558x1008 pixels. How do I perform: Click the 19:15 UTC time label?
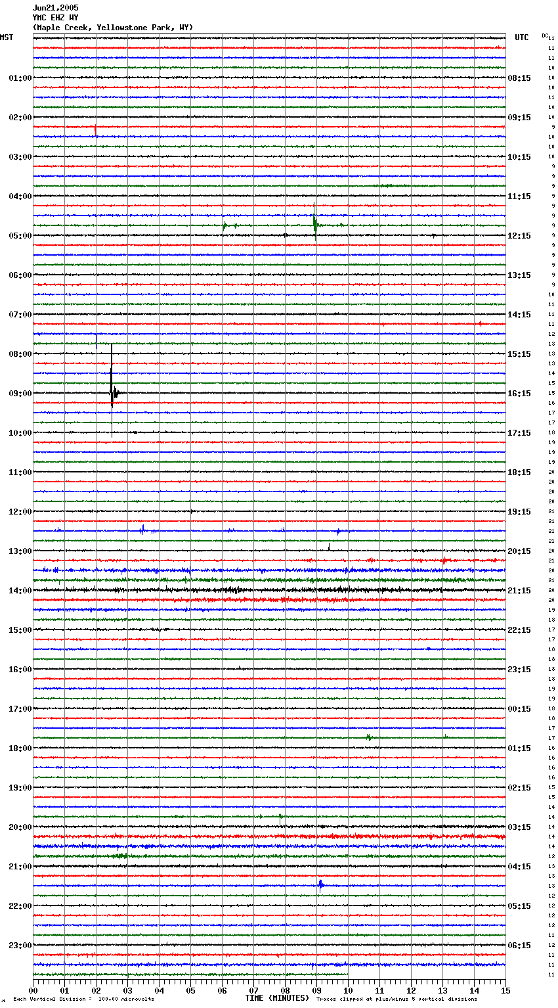(519, 512)
